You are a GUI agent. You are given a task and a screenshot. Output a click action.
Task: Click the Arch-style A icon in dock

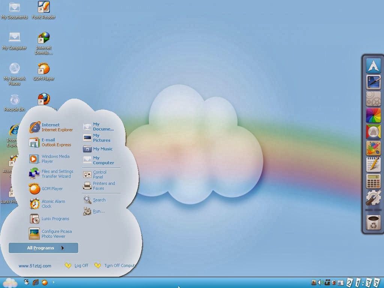point(373,65)
